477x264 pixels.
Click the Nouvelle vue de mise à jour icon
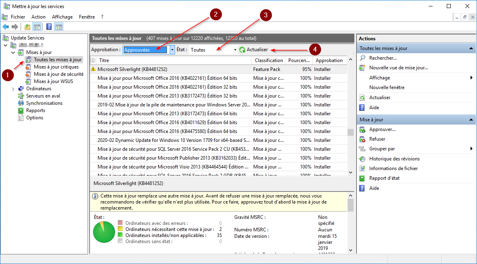click(362, 68)
